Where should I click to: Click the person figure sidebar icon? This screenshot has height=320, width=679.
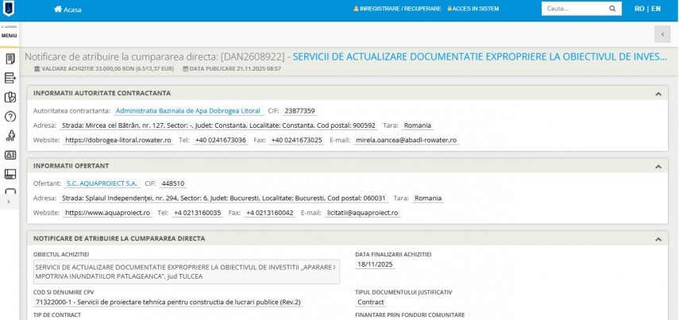coord(10,136)
